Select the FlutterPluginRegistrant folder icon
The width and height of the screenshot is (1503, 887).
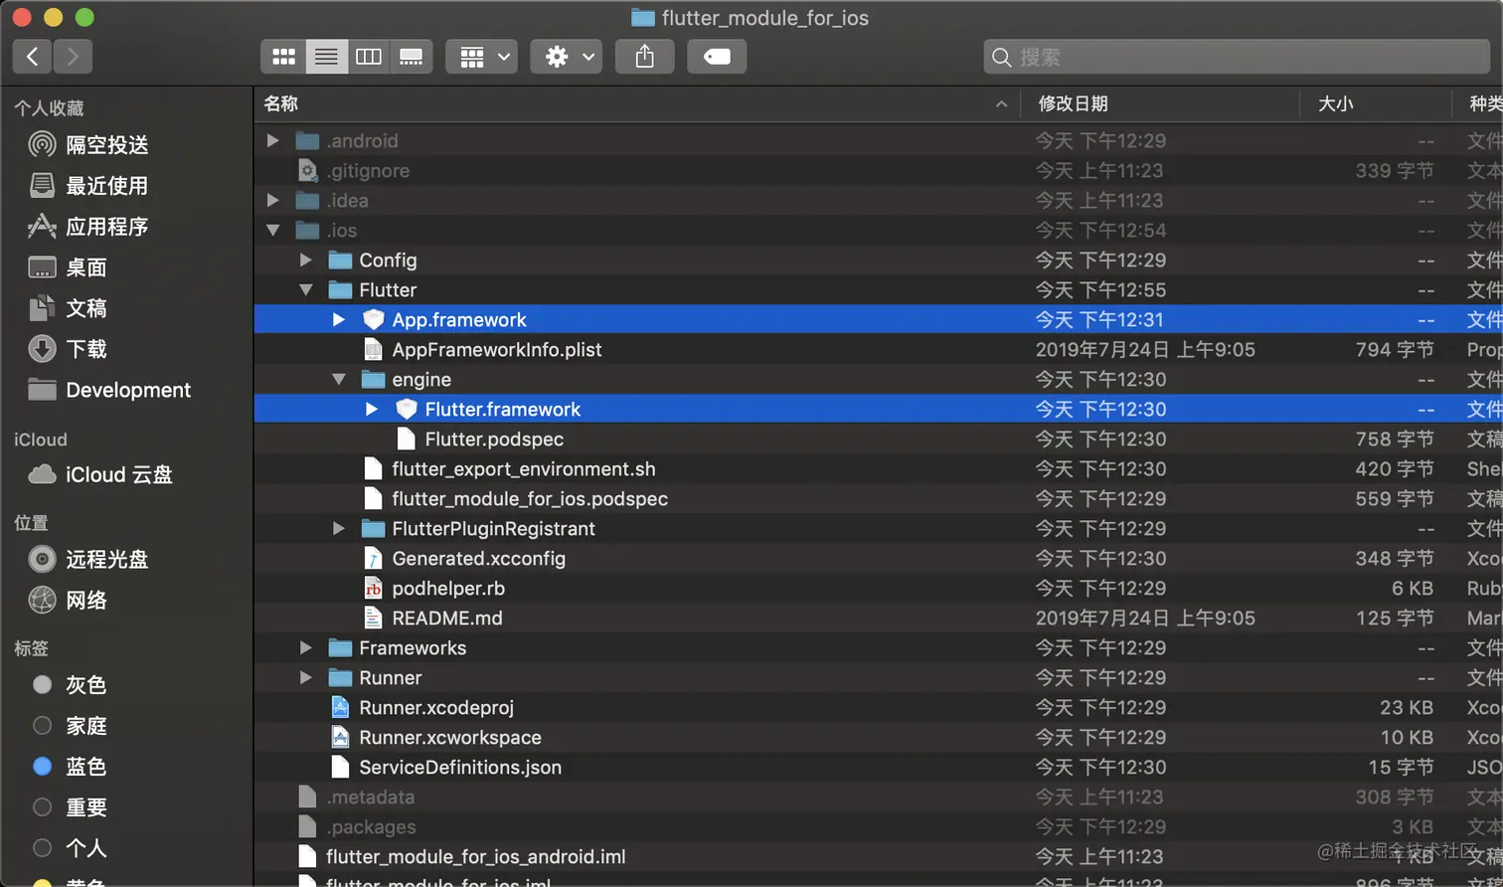click(373, 529)
